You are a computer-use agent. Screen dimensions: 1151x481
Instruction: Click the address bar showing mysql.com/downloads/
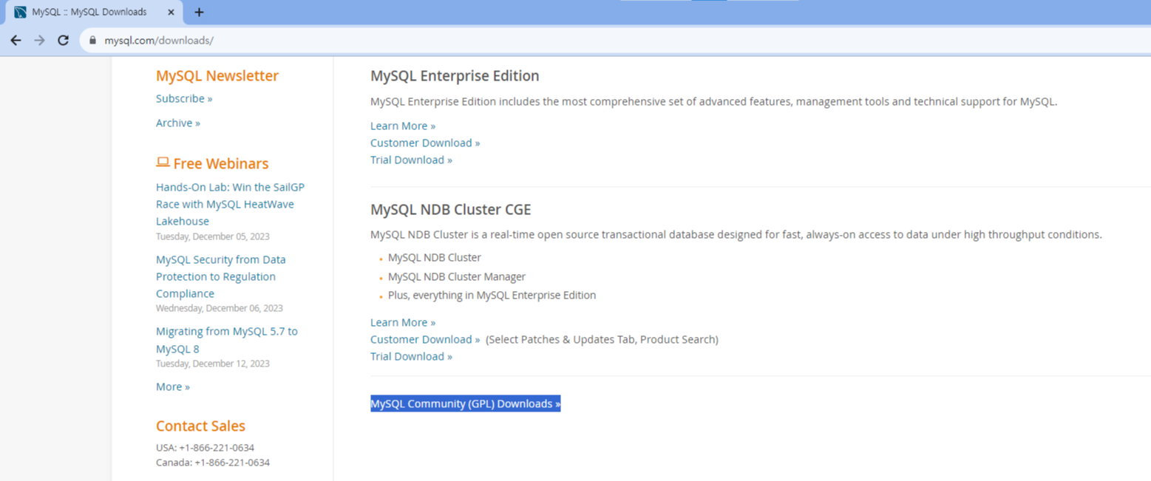[614, 41]
